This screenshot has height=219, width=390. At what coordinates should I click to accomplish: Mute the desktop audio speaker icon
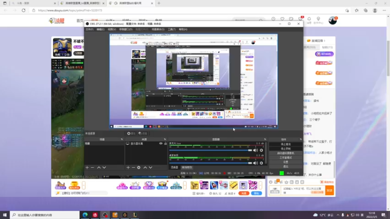(x=255, y=163)
